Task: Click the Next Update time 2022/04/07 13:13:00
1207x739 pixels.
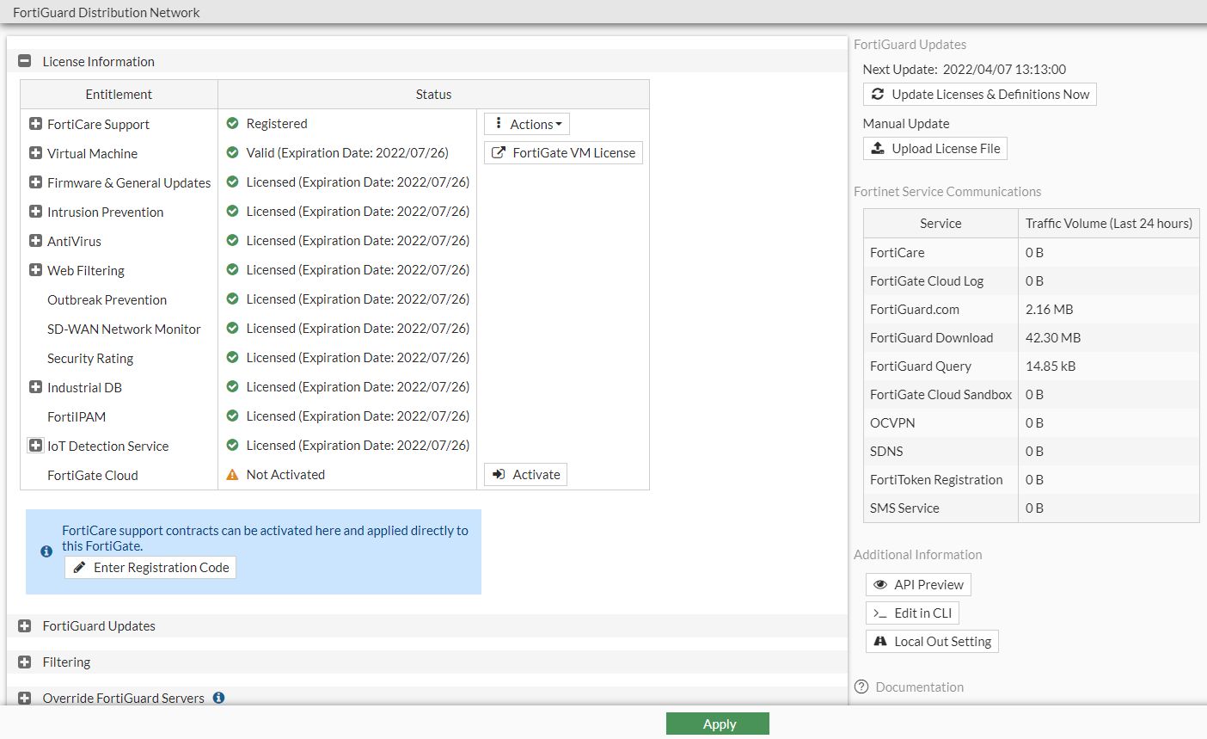Action: [1004, 70]
